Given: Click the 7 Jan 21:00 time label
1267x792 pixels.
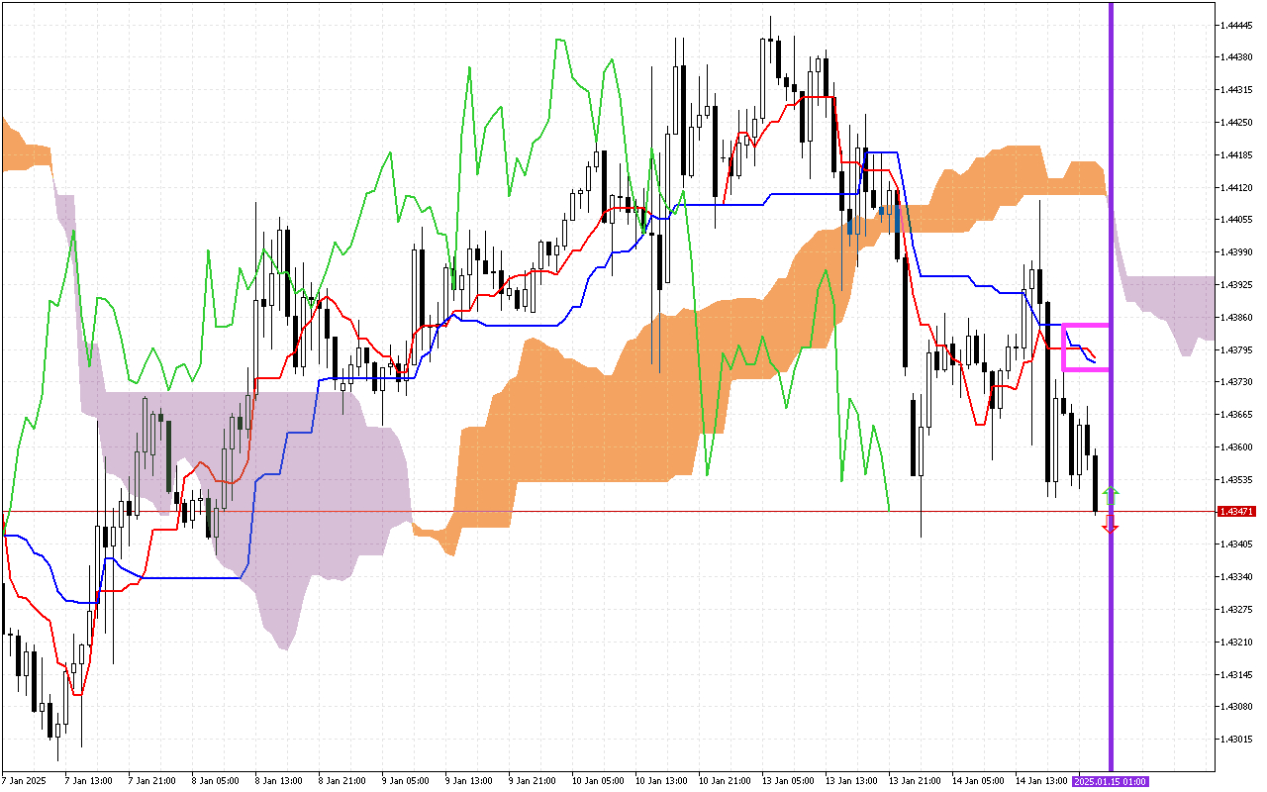Looking at the screenshot, I should (152, 781).
